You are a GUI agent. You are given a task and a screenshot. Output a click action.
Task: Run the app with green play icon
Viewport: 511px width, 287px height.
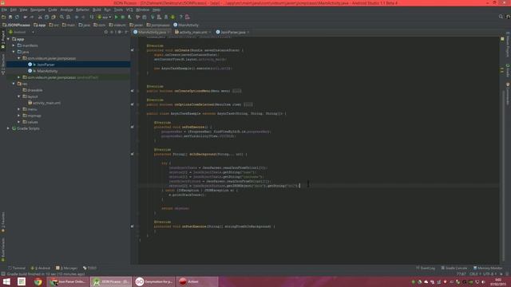click(117, 17)
